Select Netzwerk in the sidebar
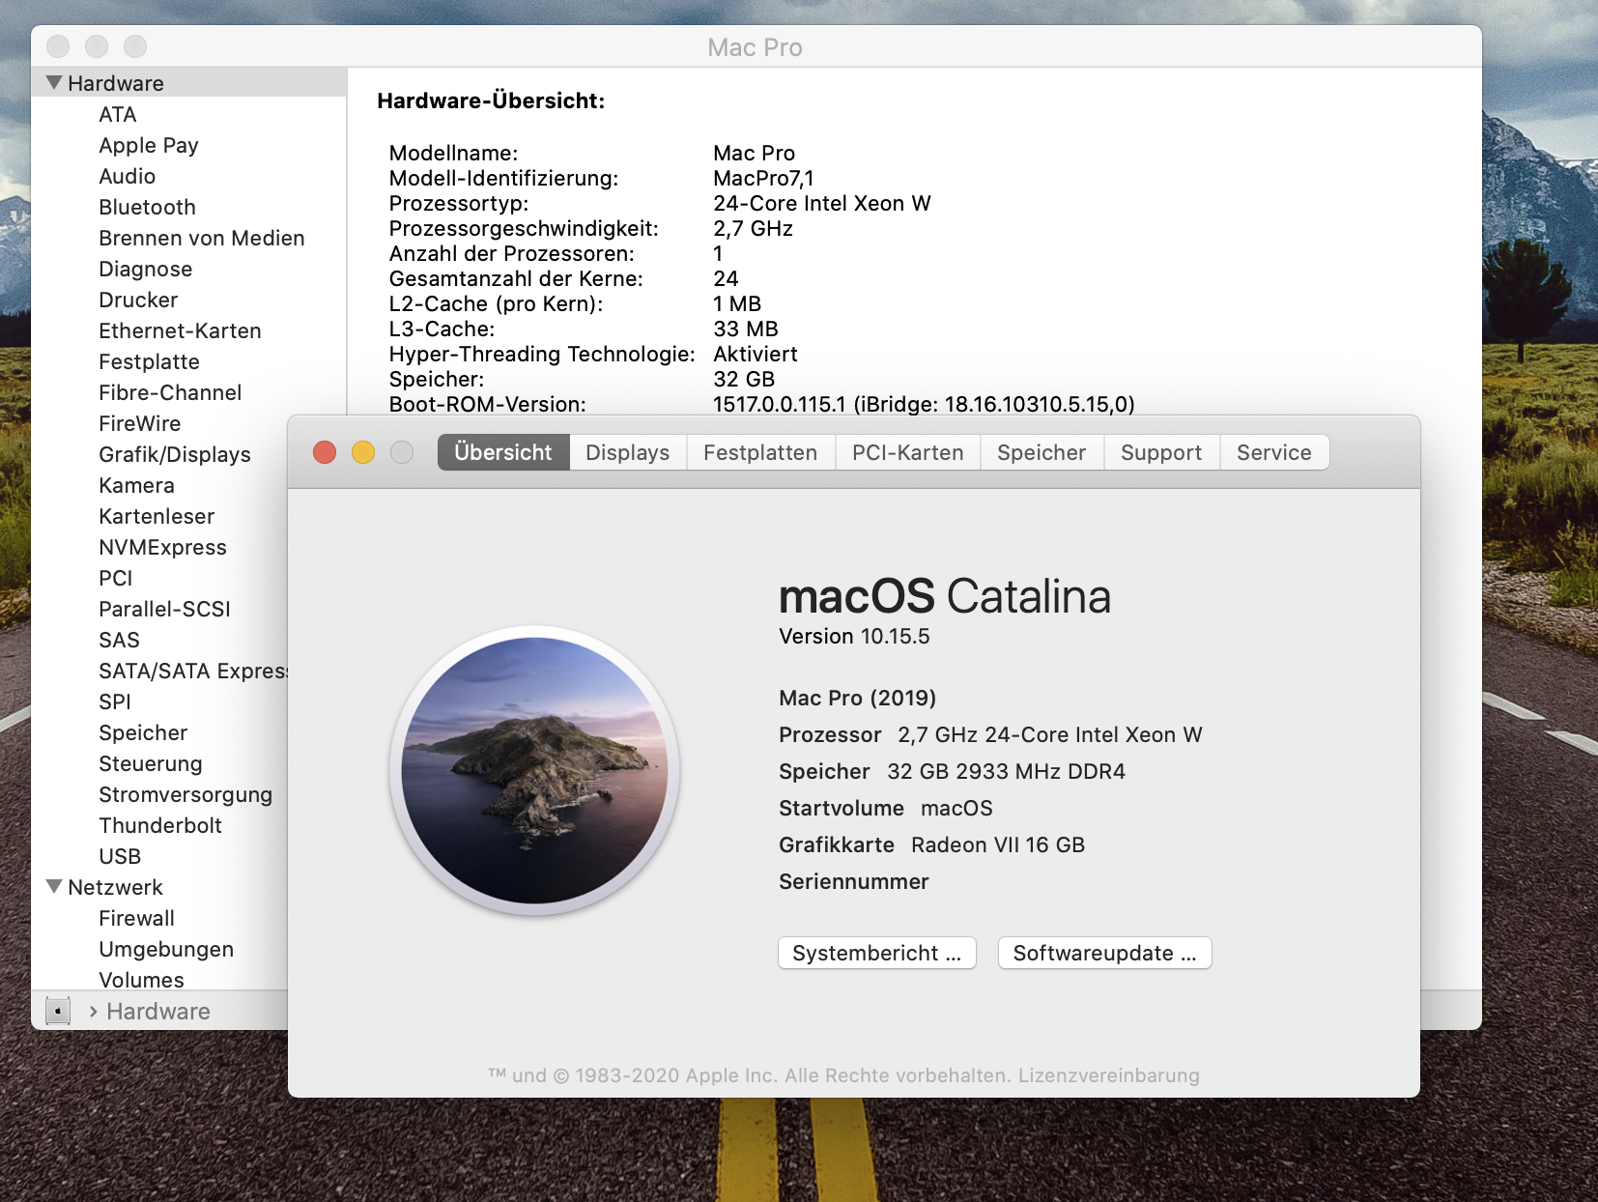This screenshot has width=1598, height=1202. click(115, 887)
